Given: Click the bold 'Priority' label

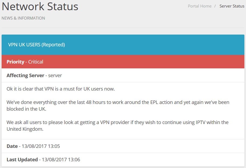Looking at the screenshot, I should click(x=15, y=62).
